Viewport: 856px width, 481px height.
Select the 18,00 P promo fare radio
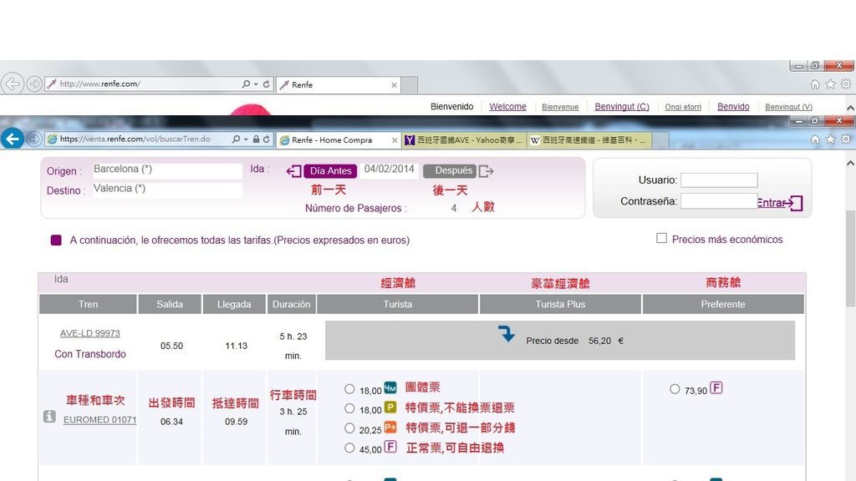(349, 408)
